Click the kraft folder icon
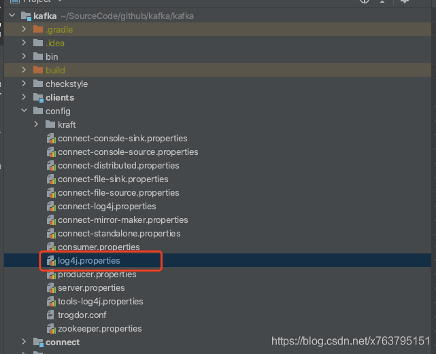The width and height of the screenshot is (436, 354). point(50,124)
